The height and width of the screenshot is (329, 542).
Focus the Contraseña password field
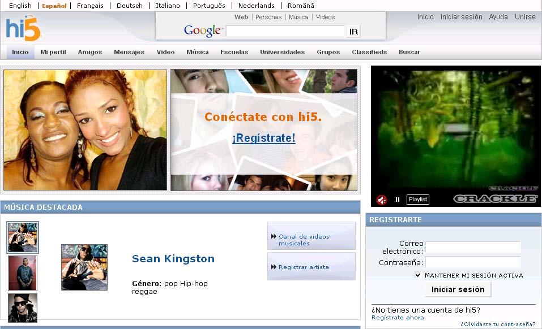[x=473, y=262]
